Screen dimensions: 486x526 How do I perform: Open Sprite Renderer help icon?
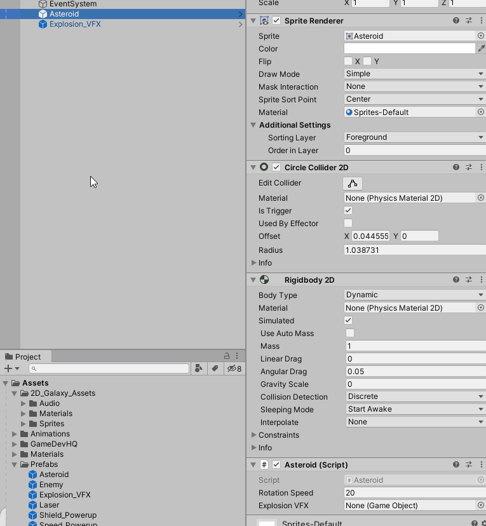[456, 21]
